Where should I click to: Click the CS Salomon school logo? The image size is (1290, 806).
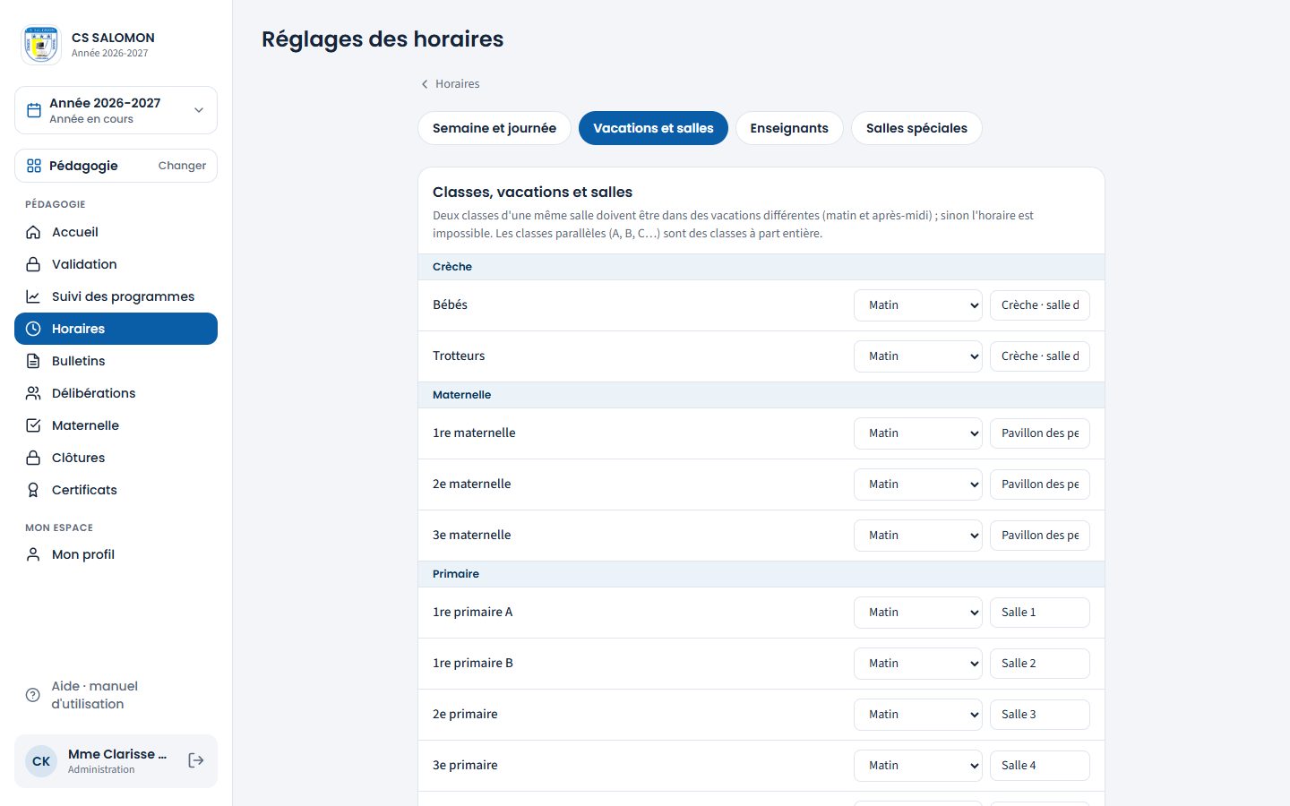tap(41, 45)
